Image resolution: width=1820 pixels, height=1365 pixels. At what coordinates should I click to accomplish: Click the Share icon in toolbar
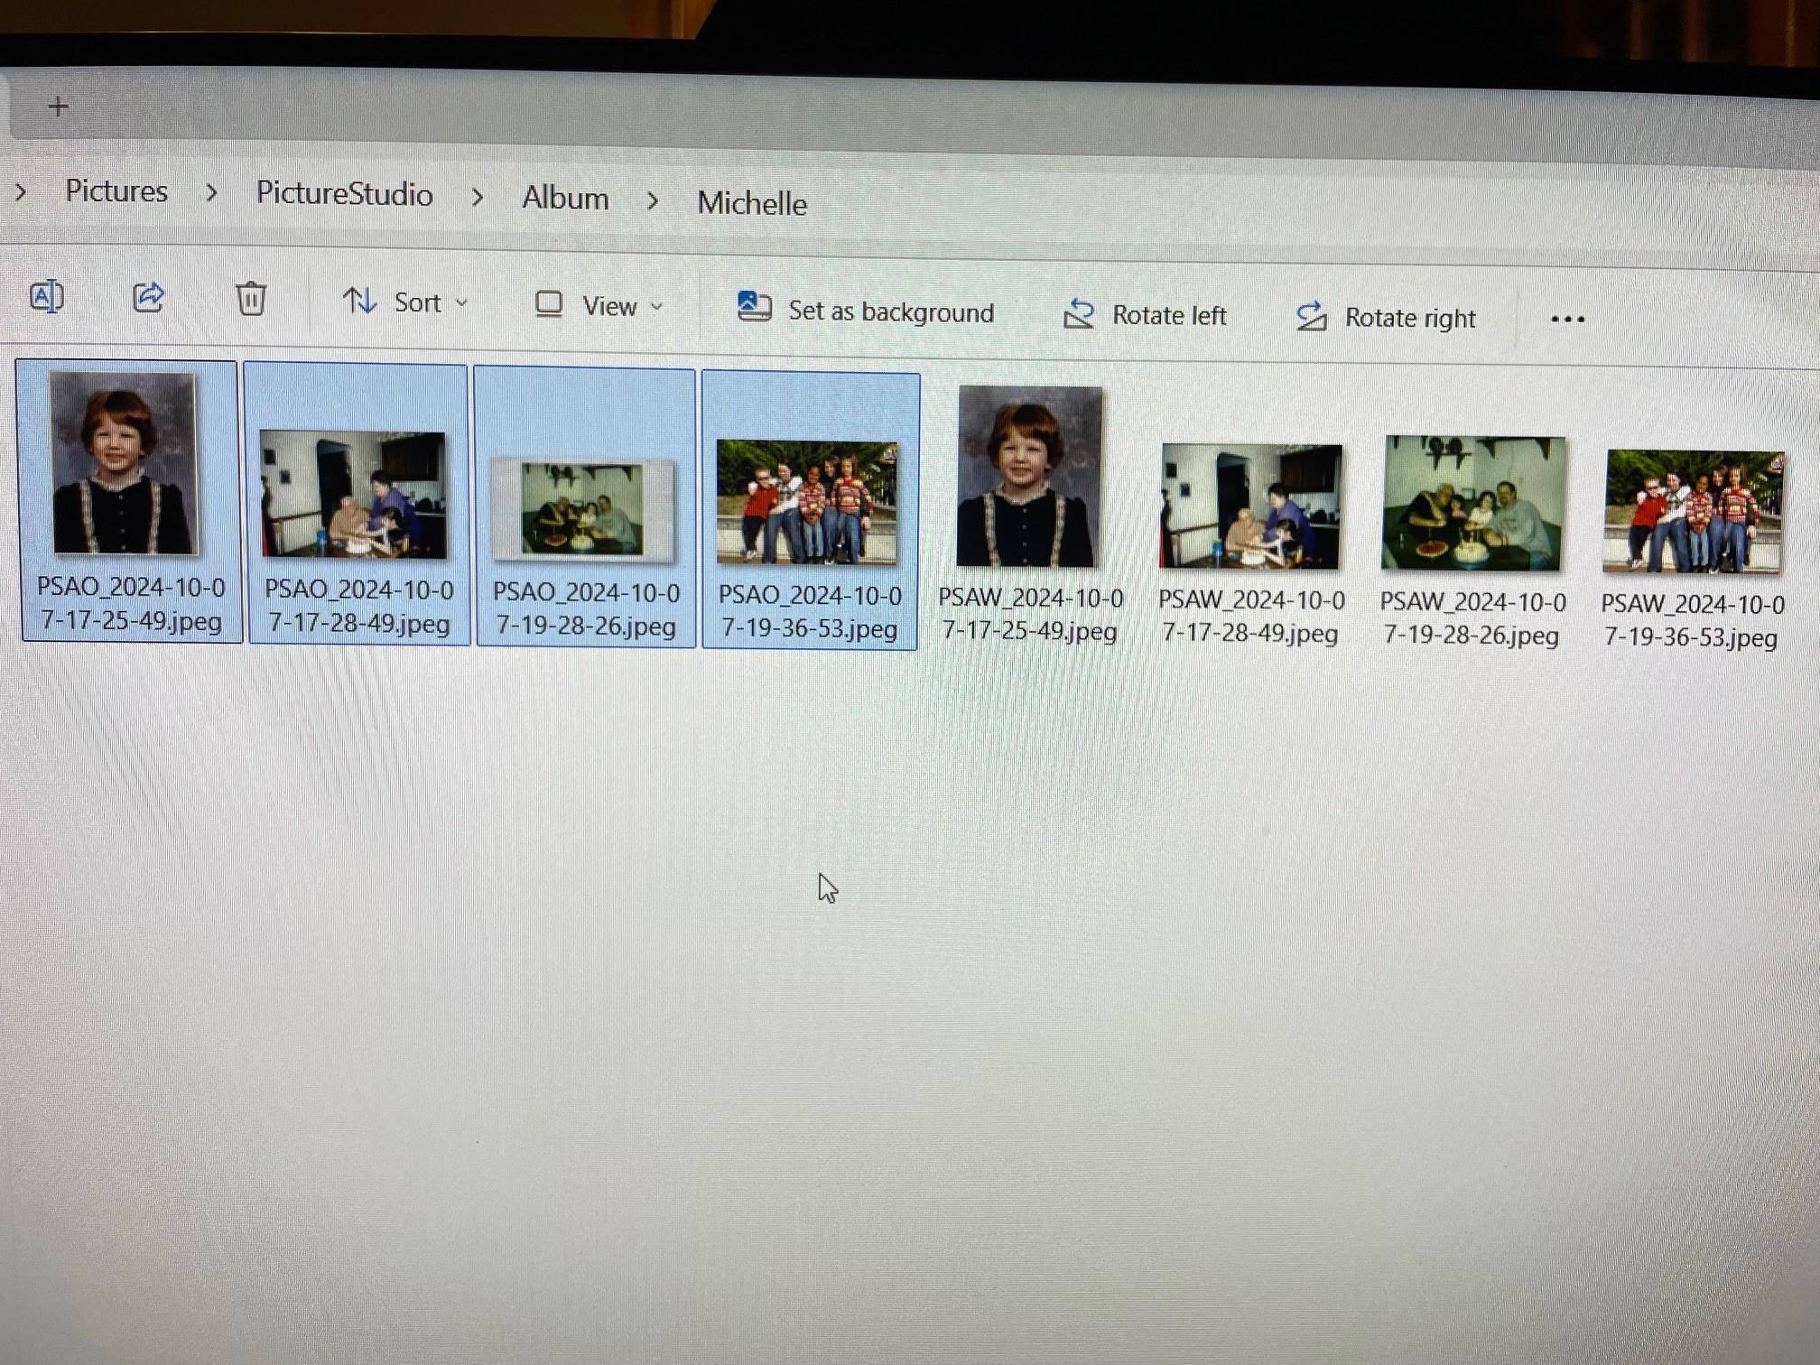tap(148, 298)
